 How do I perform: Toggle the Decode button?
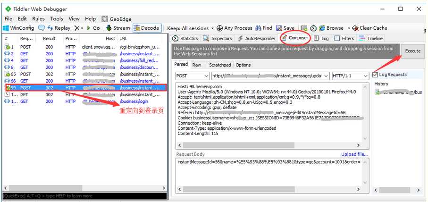pos(147,28)
